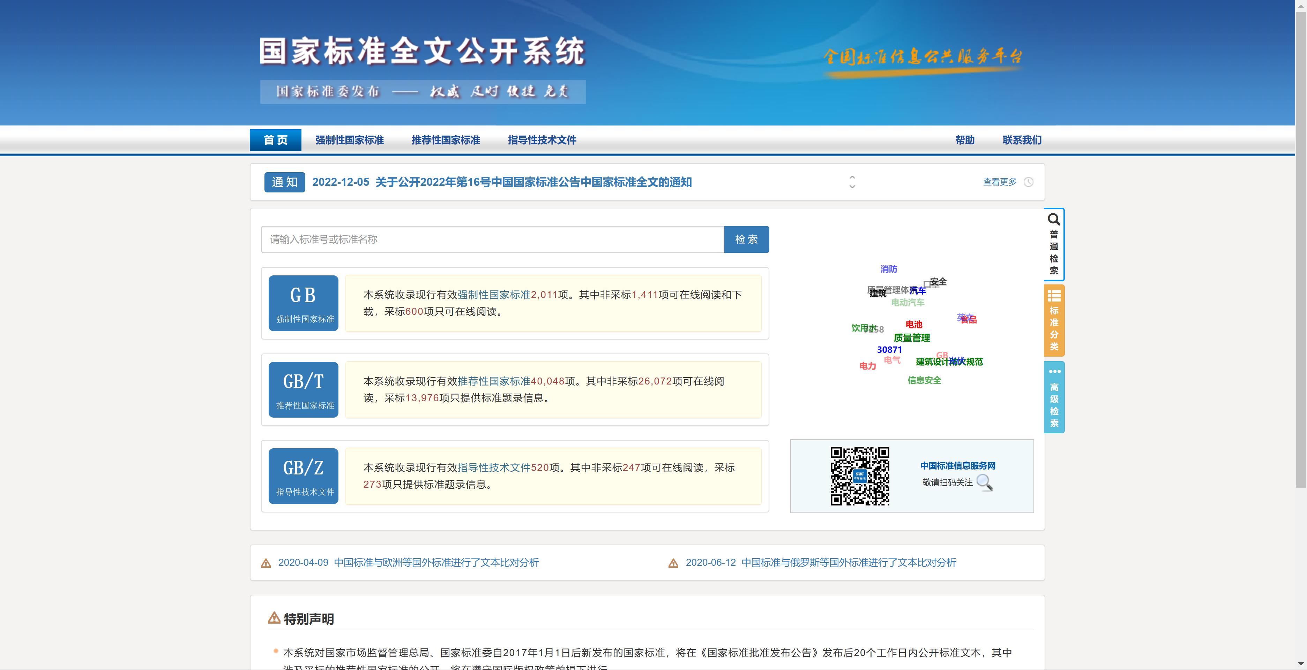Select the GB 强制性国家标准 tile
The image size is (1307, 670).
(x=303, y=303)
